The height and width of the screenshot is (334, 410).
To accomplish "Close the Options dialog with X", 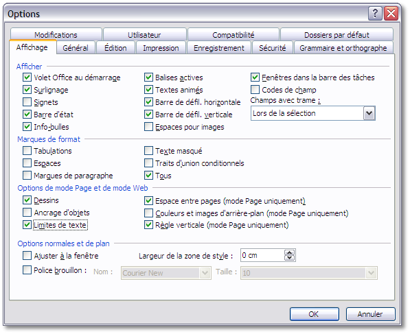I will [391, 13].
